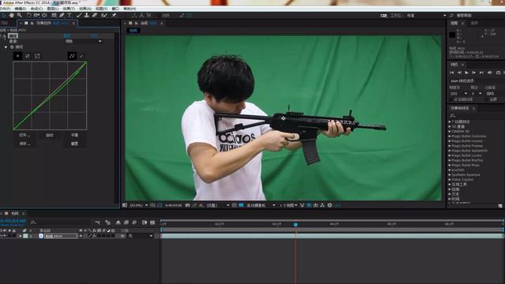
Task: Open the composition mini-flowchart in timeline
Action: click(x=98, y=222)
